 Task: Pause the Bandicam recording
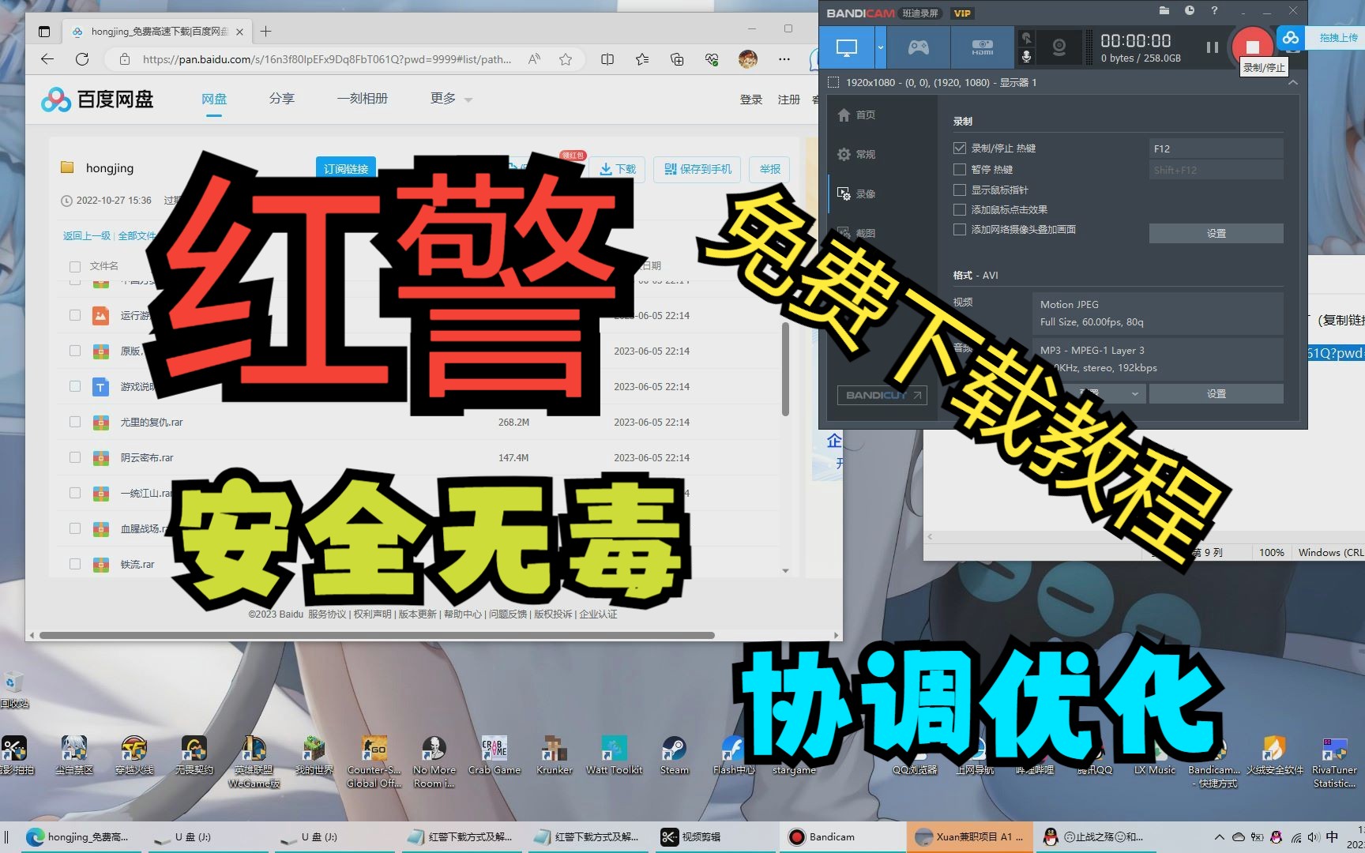(x=1212, y=47)
